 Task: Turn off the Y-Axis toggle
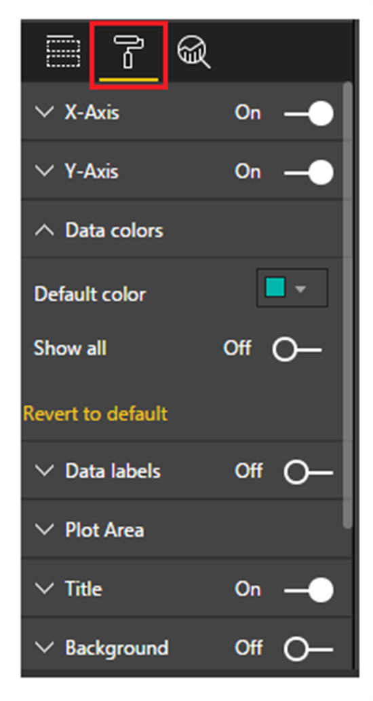tap(309, 173)
